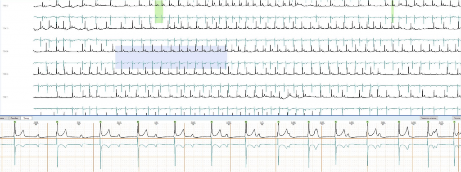The image size is (461, 172).
Task: Select the green beat marker between 0.86 and 0.819
Action: 100,122
